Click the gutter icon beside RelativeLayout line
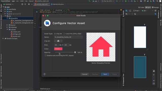162x91 pixels. click(x=37, y=12)
